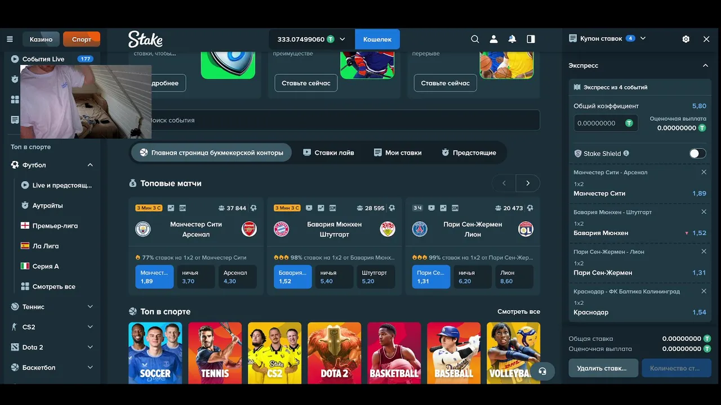Switch to Главная страница букмекерской конторы tab
Viewport: 721px width, 405px height.
(x=211, y=152)
